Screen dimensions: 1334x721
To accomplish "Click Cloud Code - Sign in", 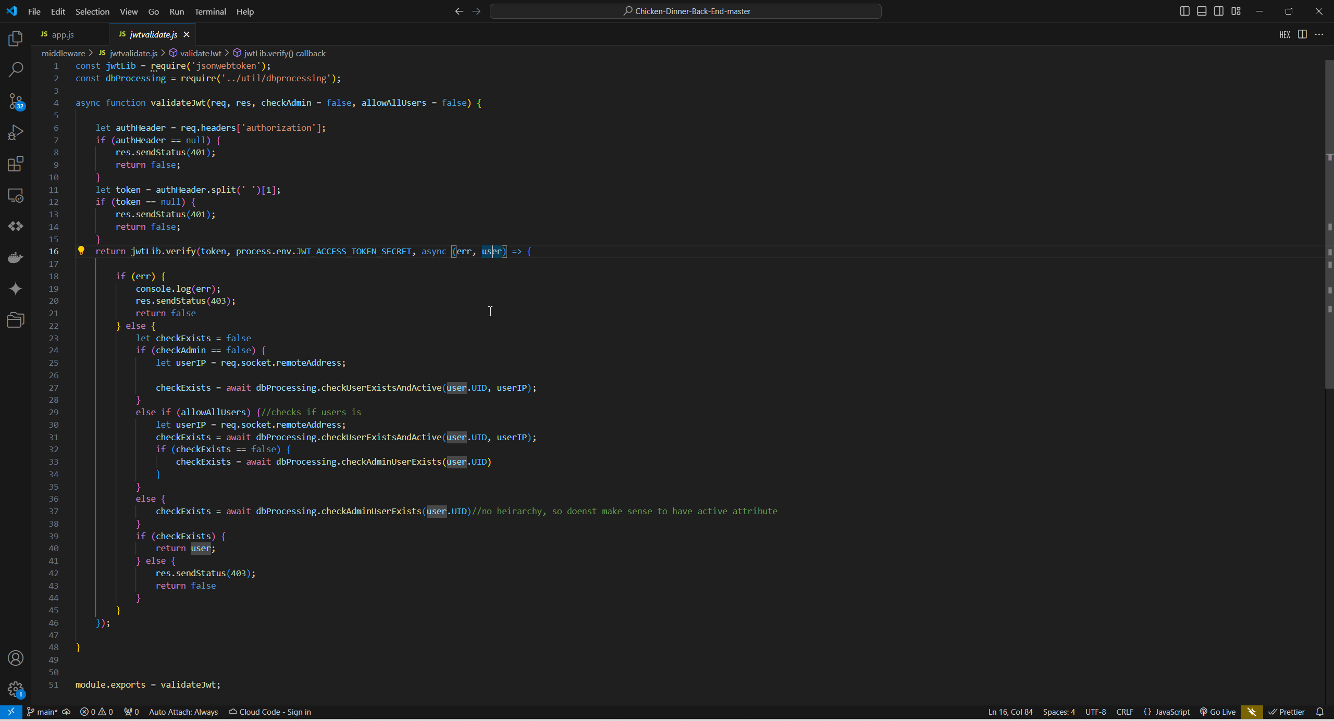I will 270,712.
